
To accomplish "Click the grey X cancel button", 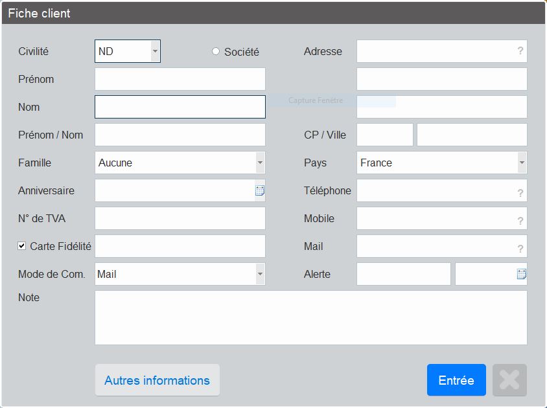I will tap(509, 380).
